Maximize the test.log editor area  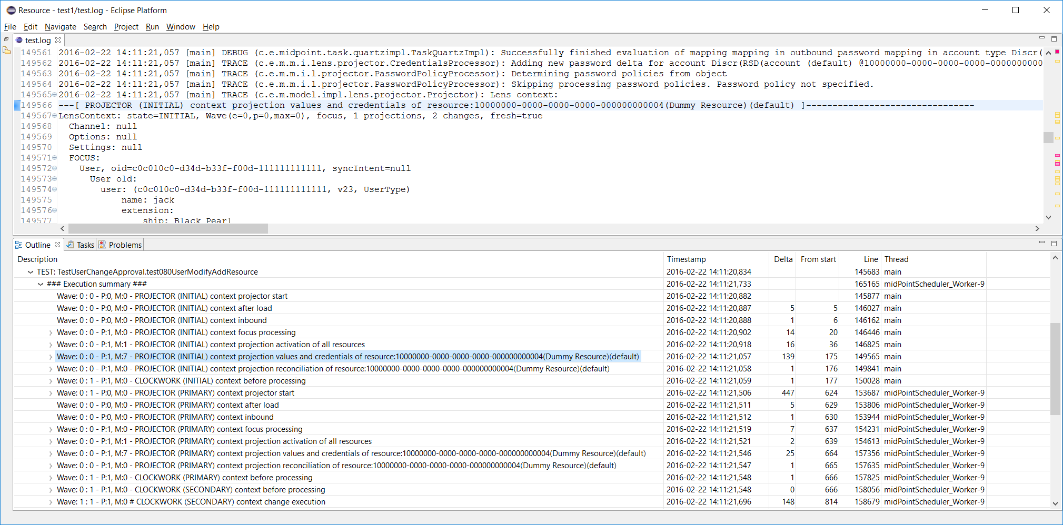click(x=1054, y=38)
